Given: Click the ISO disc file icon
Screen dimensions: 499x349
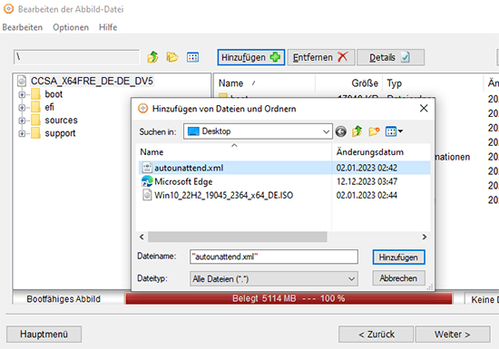Looking at the screenshot, I should pyautogui.click(x=147, y=195).
